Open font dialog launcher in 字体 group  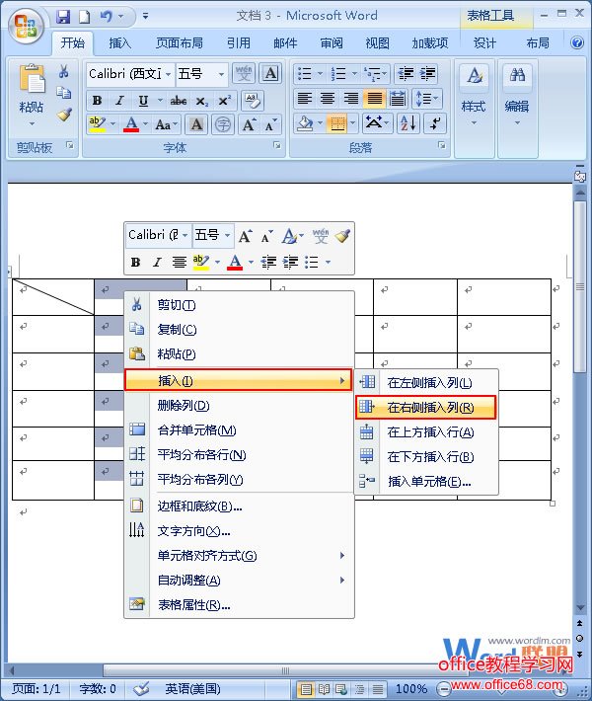tap(277, 145)
